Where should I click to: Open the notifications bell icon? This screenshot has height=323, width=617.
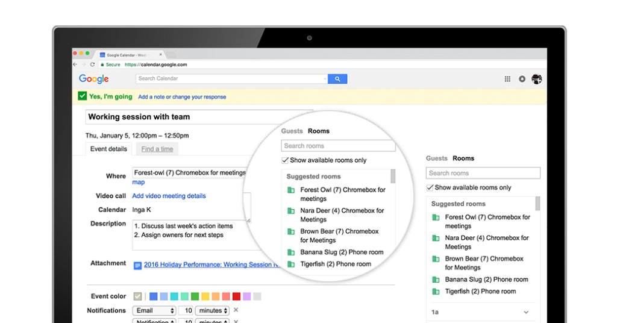[522, 79]
